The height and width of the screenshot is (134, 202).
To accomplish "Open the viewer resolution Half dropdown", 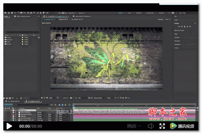I will [x=82, y=98].
